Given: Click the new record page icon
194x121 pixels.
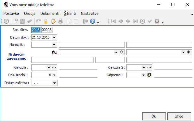Looking at the screenshot, I should [15, 21].
